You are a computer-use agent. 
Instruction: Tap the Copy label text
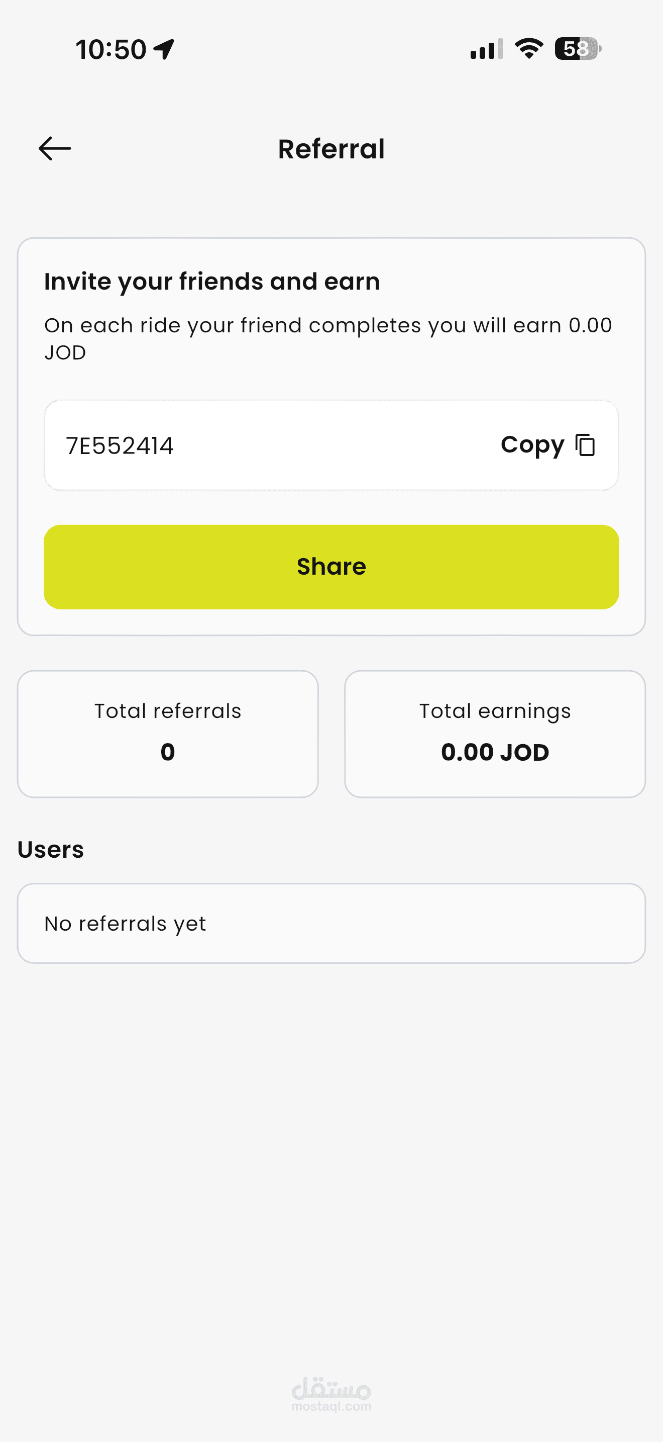(x=532, y=445)
